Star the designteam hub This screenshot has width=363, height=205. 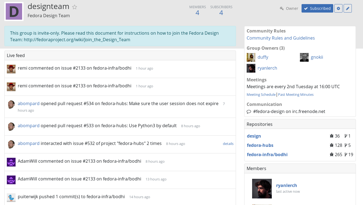point(75,7)
